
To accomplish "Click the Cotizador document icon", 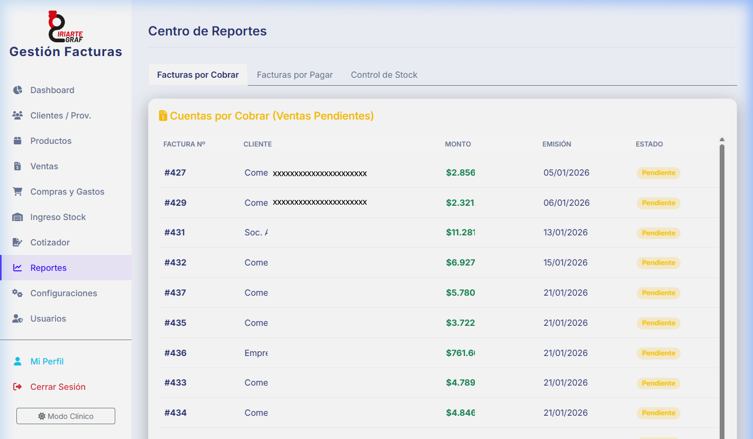I will [17, 242].
